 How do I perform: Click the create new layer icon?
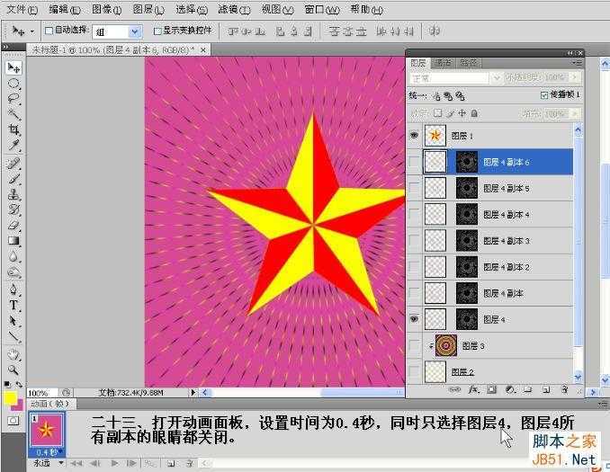click(546, 389)
